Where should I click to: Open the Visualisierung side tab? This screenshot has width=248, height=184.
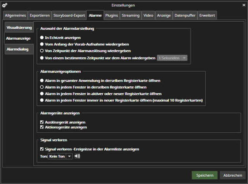[19, 28]
